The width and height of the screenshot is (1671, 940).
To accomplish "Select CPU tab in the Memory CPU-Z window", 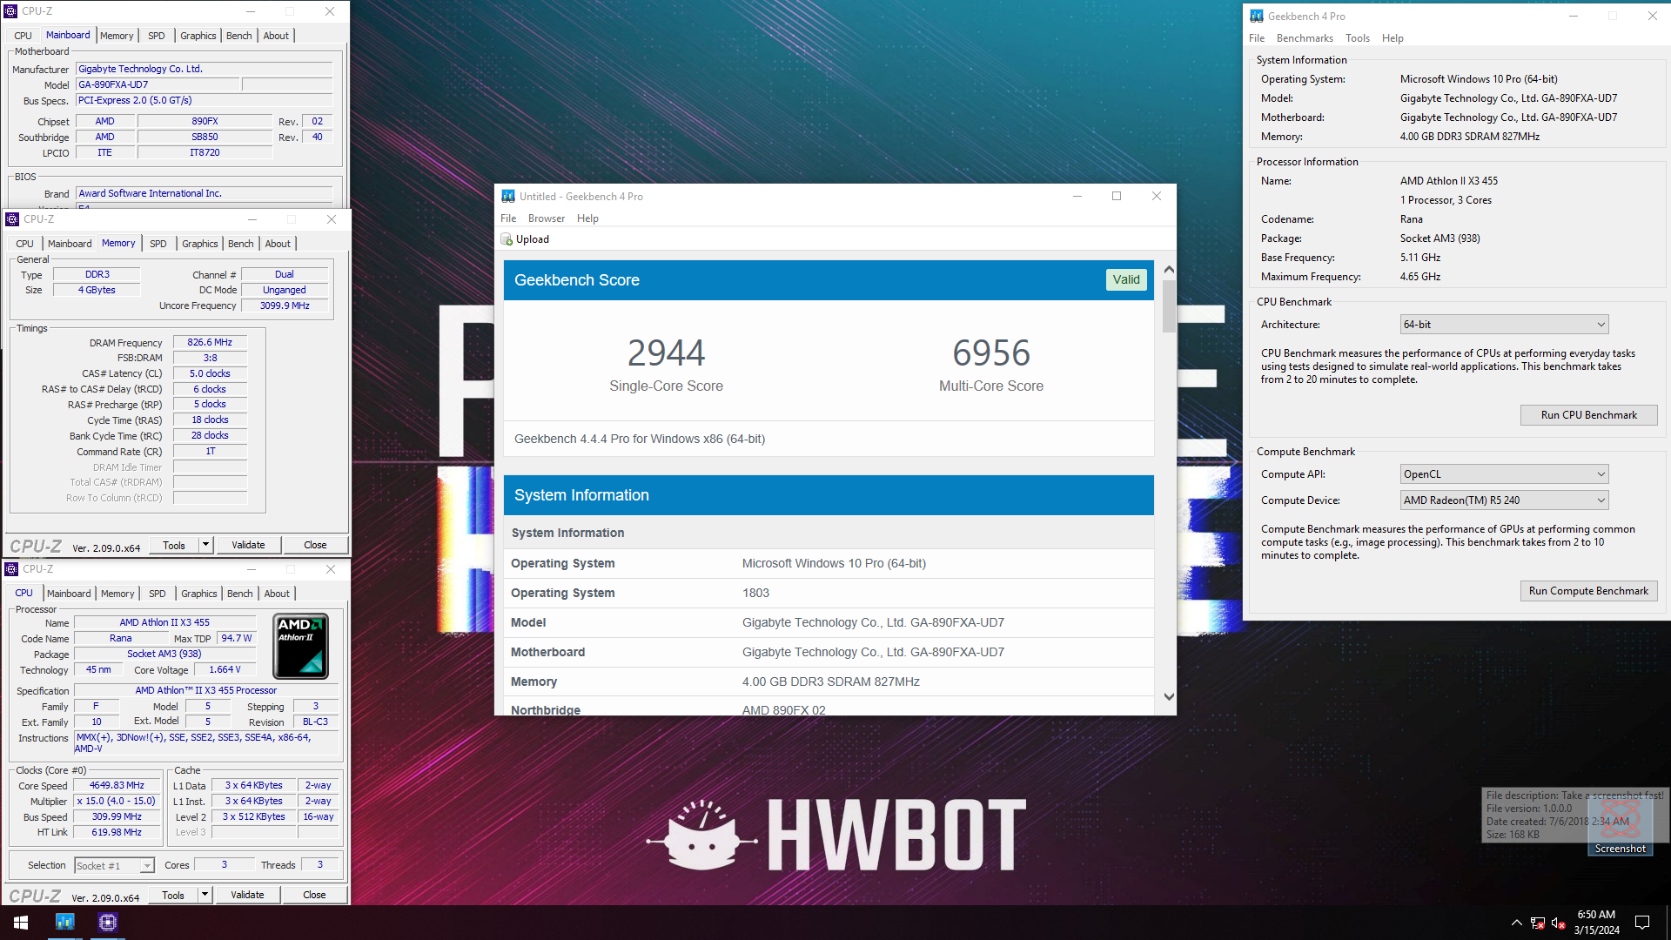I will pyautogui.click(x=25, y=244).
